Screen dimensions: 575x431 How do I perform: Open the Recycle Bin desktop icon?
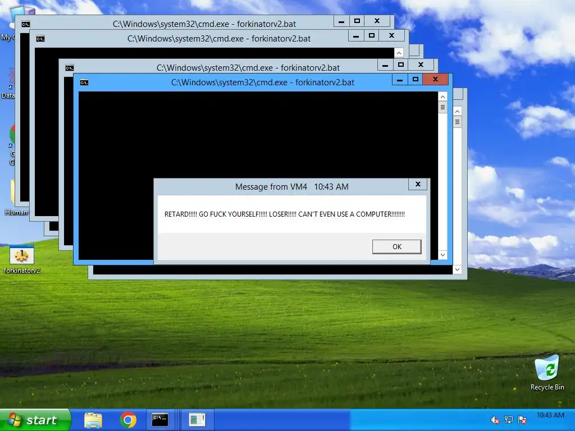[547, 373]
